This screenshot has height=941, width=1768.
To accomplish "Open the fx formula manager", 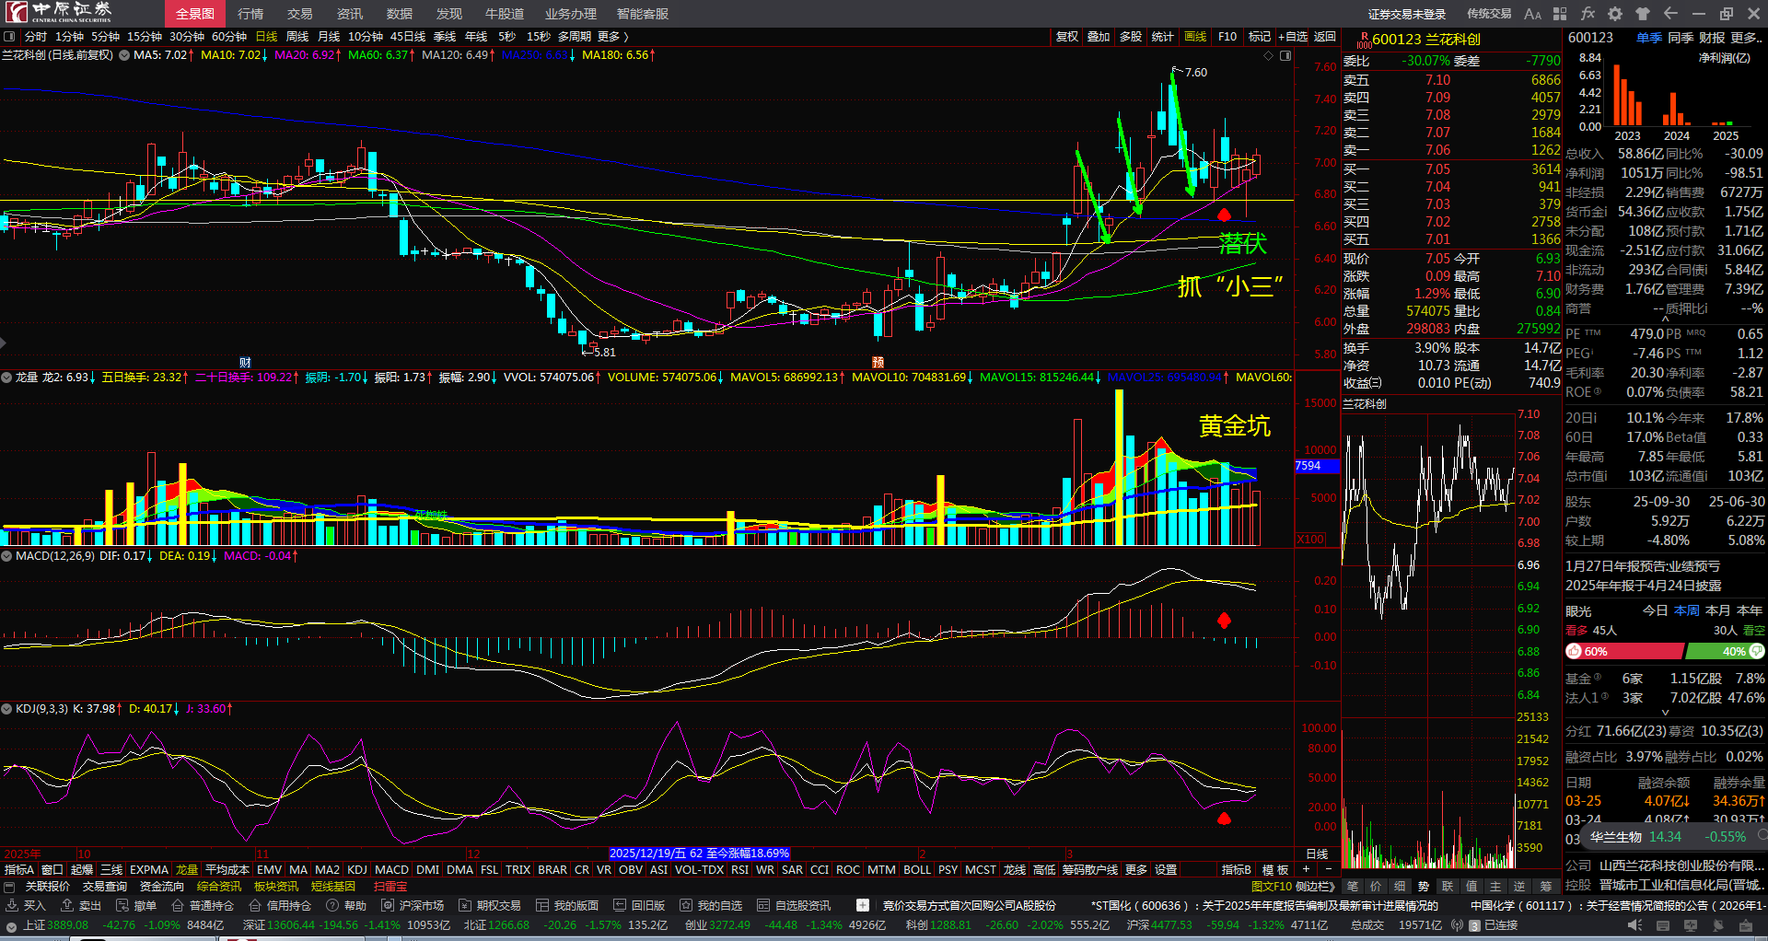I will click(1588, 14).
